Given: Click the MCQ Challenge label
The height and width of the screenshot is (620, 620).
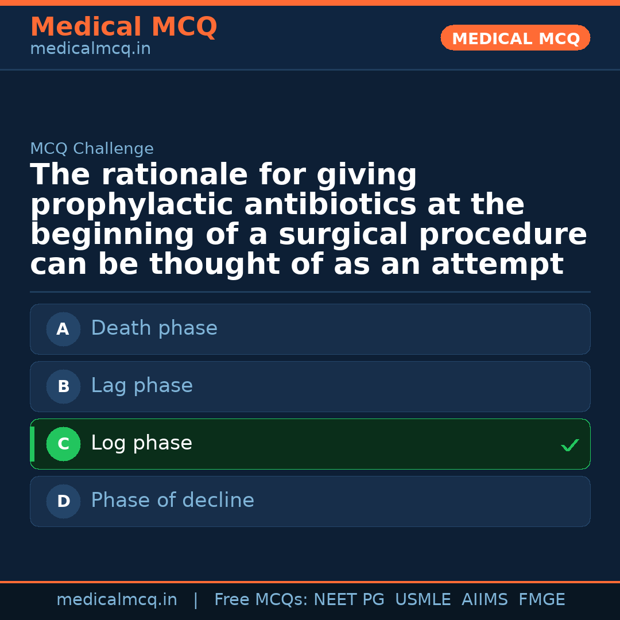Looking at the screenshot, I should point(92,149).
